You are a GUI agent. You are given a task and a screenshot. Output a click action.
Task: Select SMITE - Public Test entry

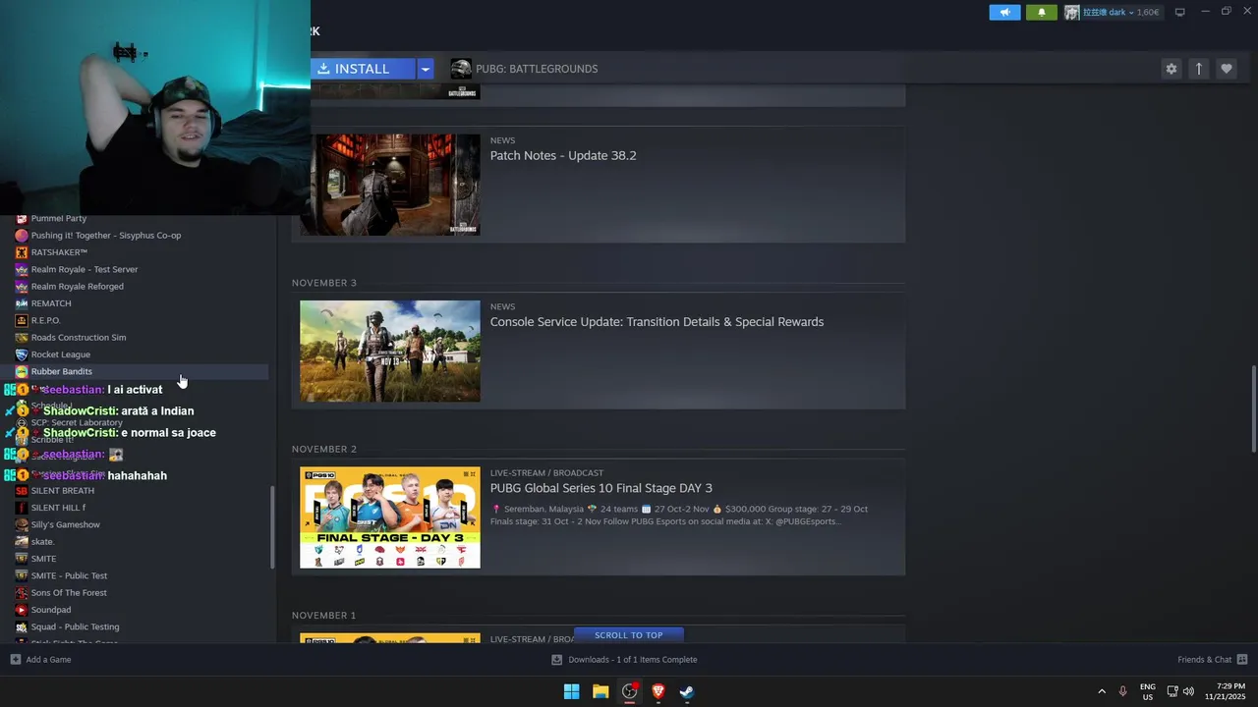click(69, 575)
